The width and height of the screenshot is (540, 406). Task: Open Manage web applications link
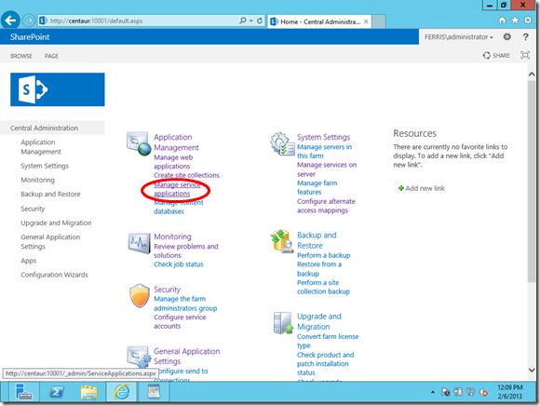(x=173, y=161)
